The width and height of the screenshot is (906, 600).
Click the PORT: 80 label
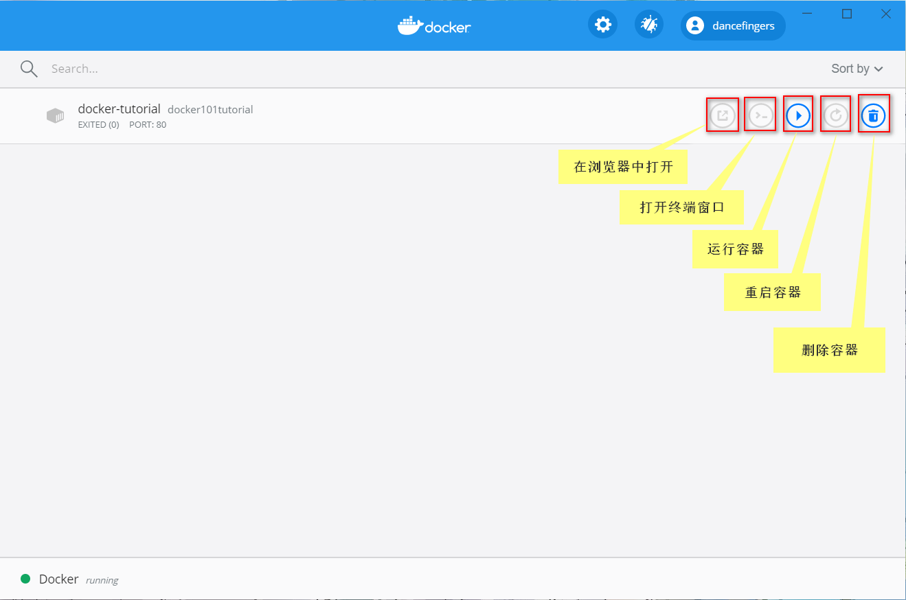coord(148,125)
